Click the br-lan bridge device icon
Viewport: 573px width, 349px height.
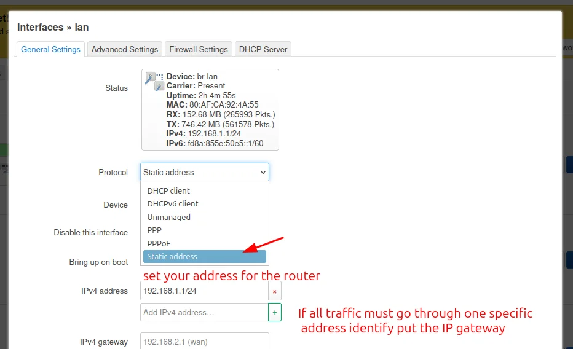(x=154, y=81)
